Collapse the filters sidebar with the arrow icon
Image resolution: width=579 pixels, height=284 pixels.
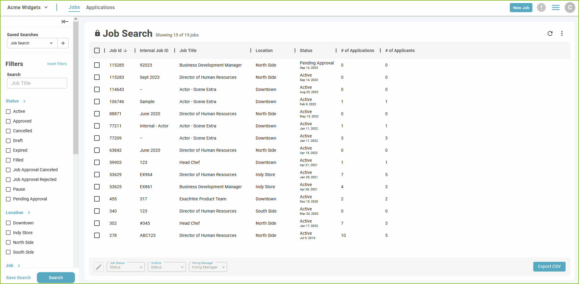pyautogui.click(x=65, y=22)
